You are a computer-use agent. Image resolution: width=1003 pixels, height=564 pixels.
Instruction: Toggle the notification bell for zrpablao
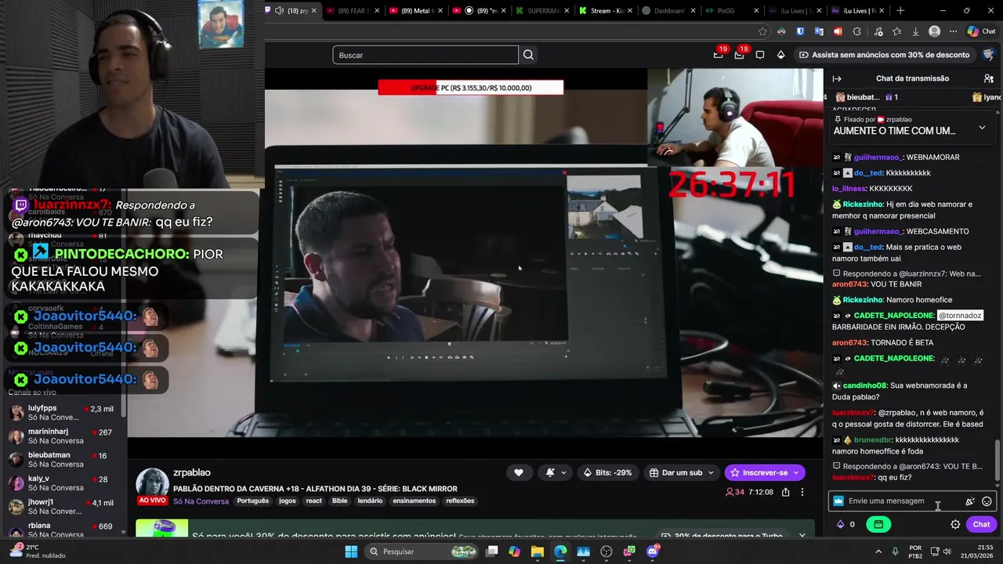[555, 472]
